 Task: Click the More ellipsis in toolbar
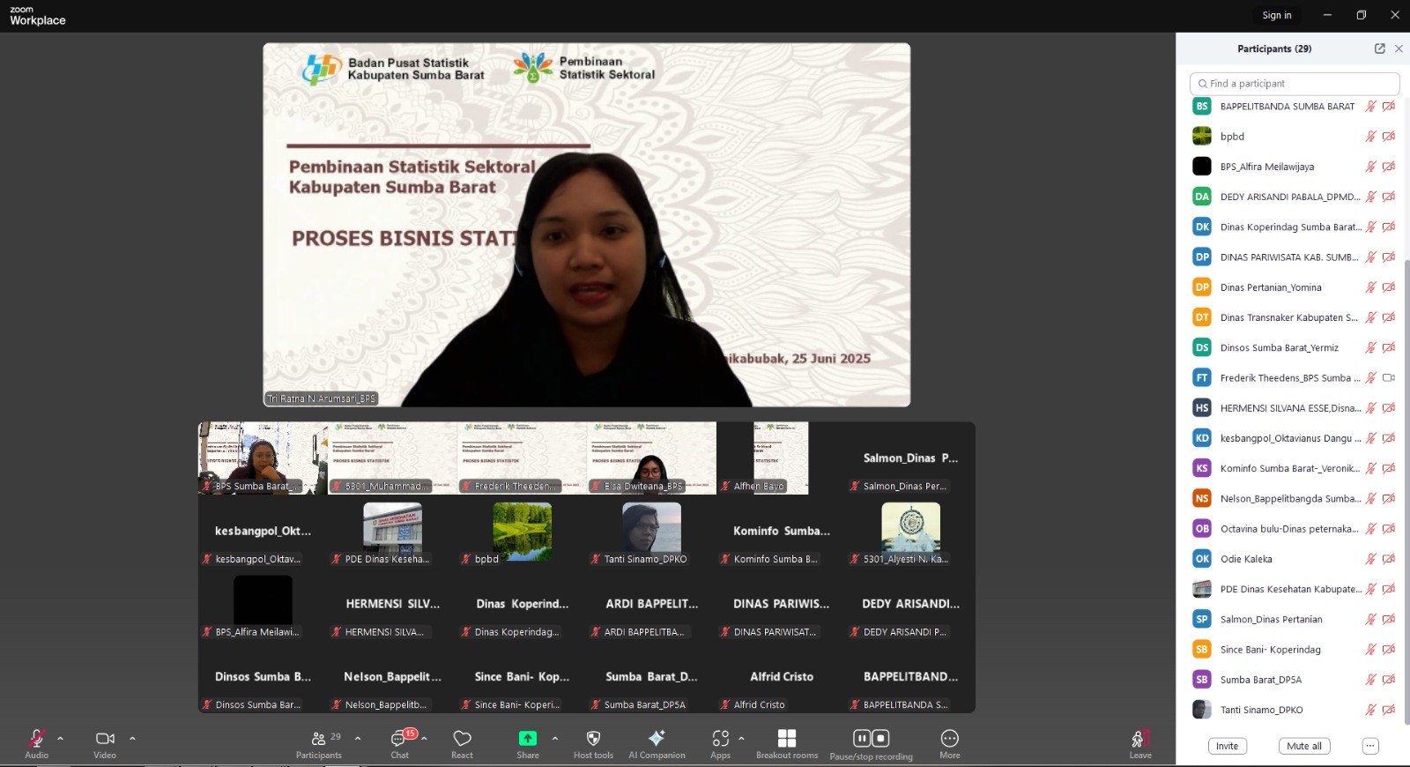tap(949, 739)
